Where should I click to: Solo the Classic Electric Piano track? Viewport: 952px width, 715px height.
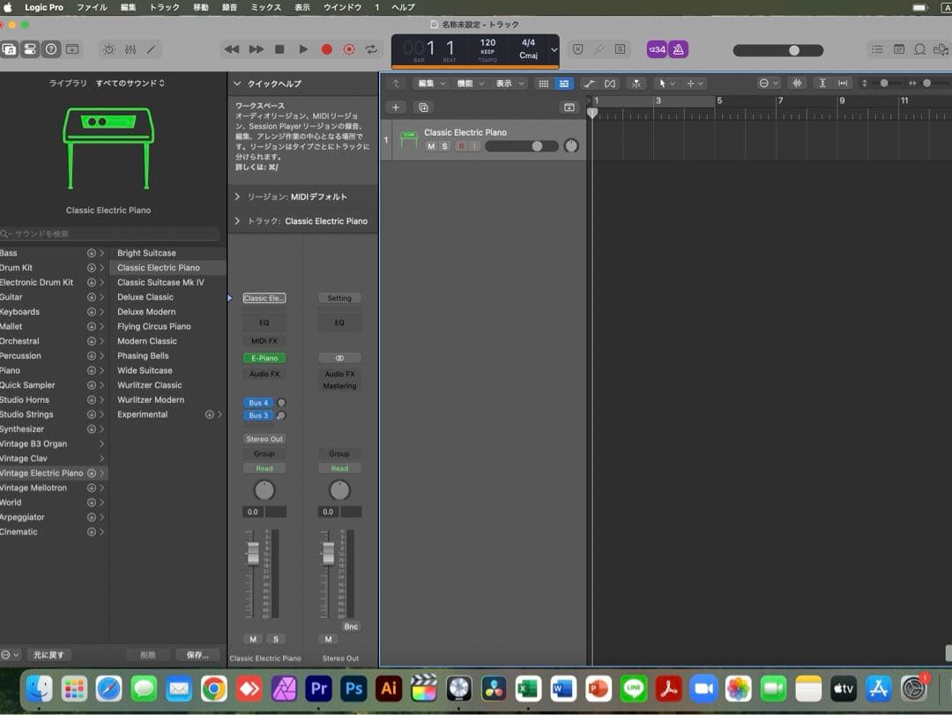(445, 146)
